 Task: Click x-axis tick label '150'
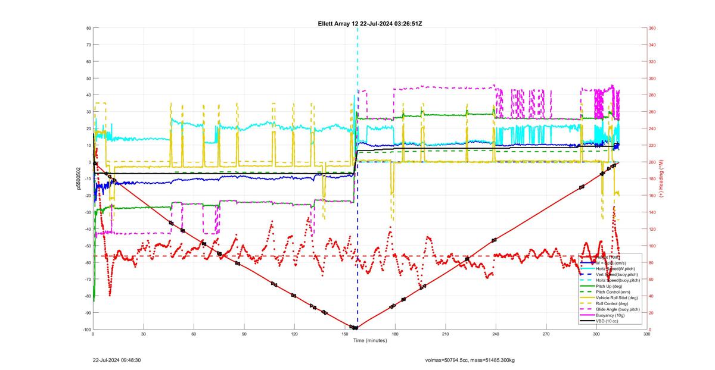click(x=344, y=334)
